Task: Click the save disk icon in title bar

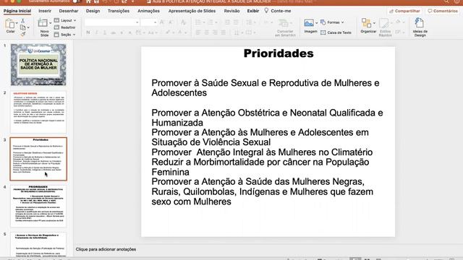Action: [x=96, y=1]
